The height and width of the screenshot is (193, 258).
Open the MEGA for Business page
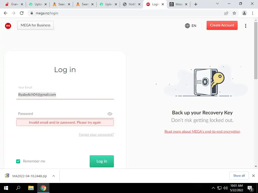tap(36, 25)
